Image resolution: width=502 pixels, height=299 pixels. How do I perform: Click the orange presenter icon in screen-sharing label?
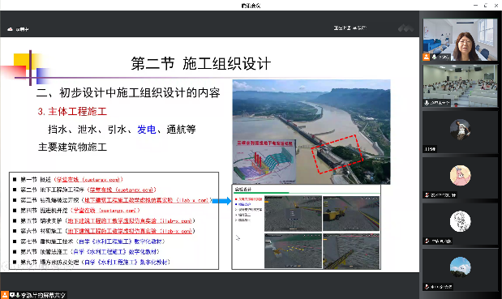tap(5, 295)
